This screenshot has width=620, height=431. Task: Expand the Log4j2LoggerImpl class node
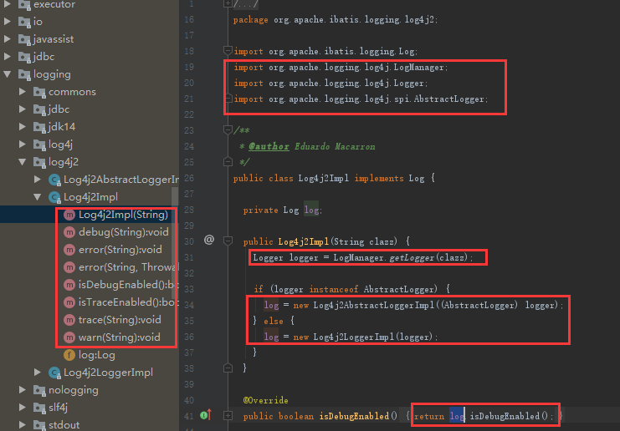(x=38, y=373)
